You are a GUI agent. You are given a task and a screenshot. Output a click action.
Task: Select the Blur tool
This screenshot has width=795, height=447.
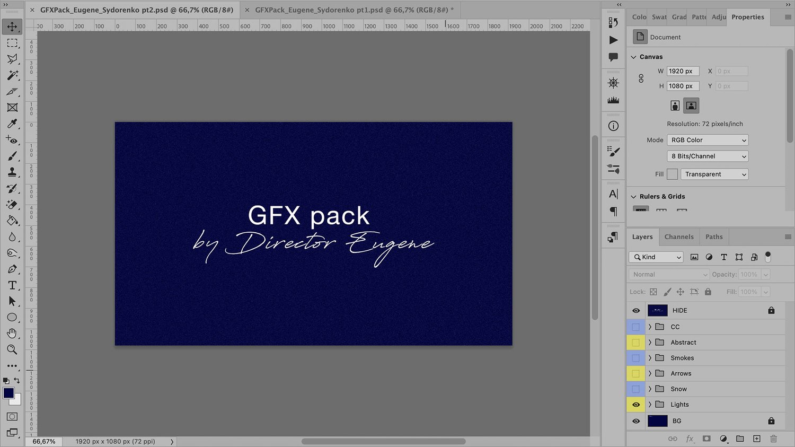point(12,237)
